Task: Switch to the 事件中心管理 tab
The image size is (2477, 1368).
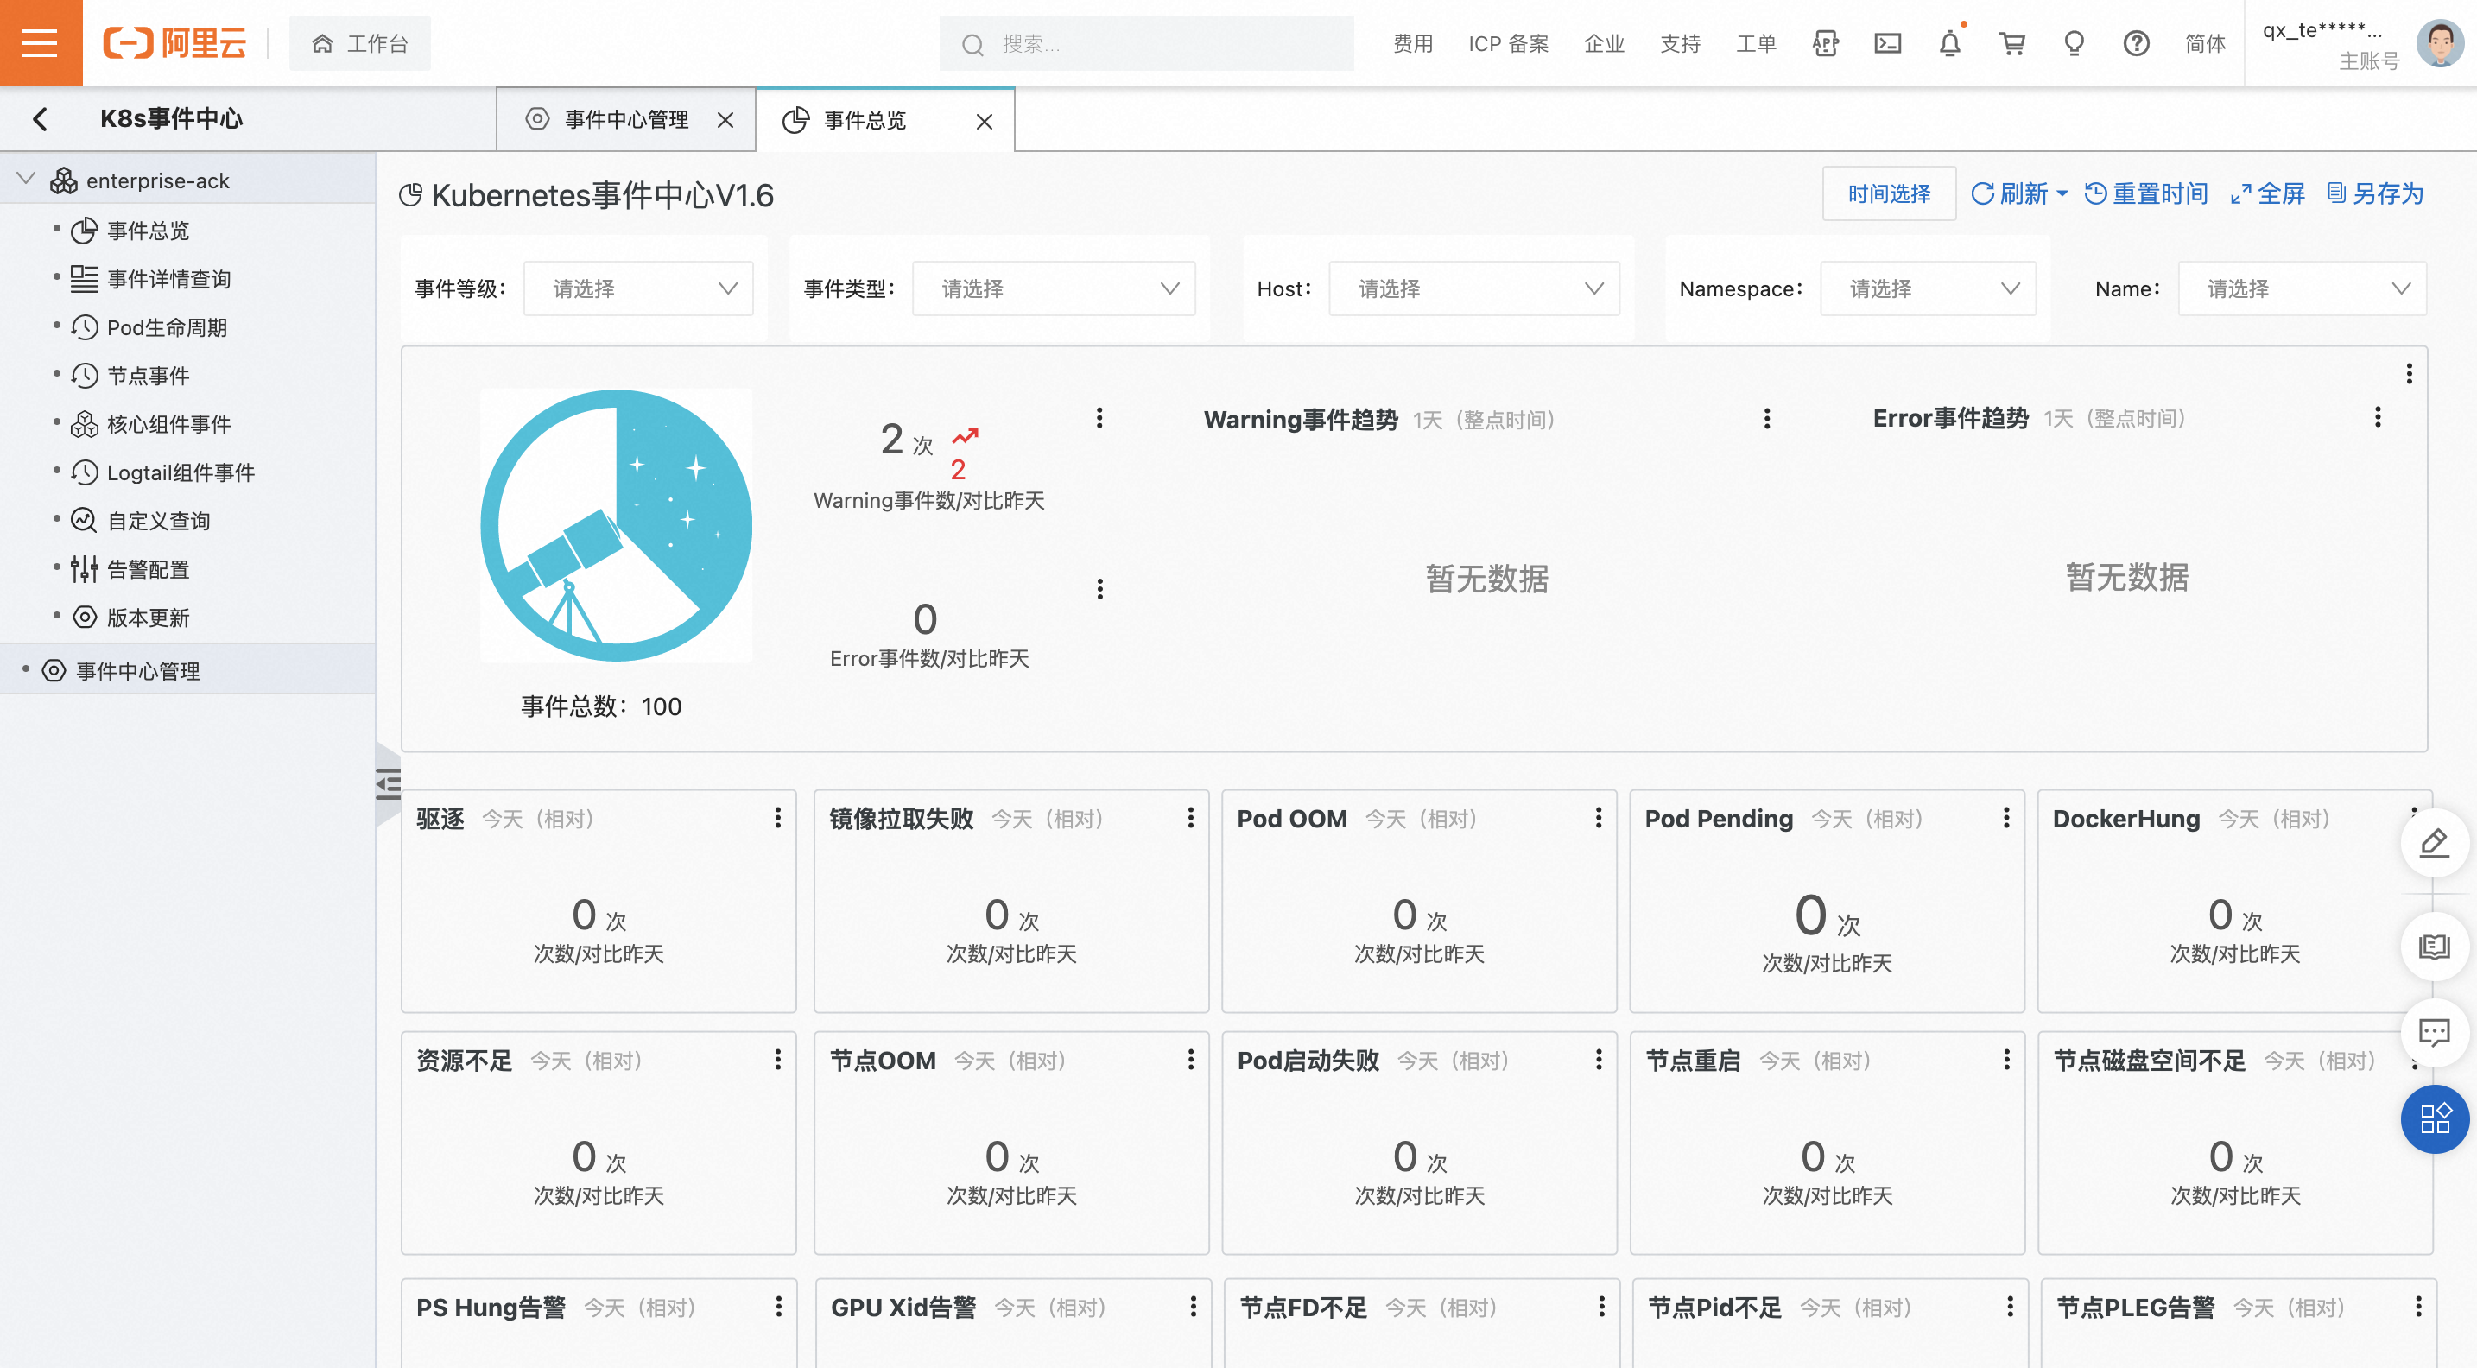Action: click(626, 119)
